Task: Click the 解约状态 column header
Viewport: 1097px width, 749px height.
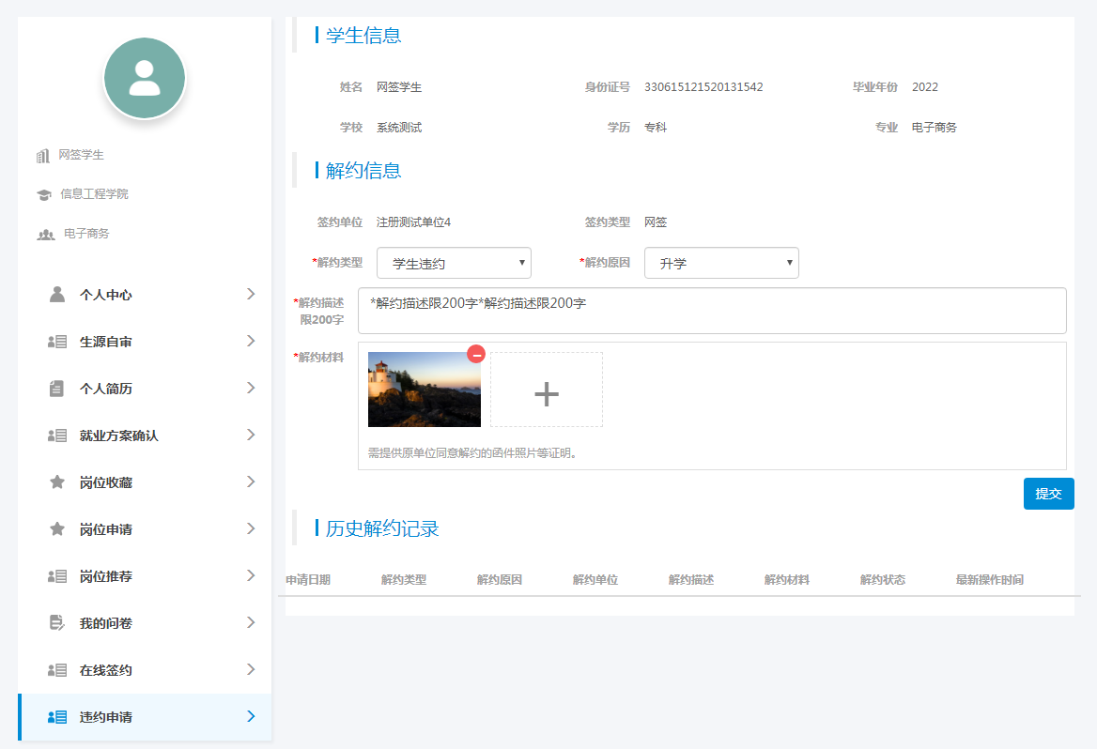Action: [883, 580]
